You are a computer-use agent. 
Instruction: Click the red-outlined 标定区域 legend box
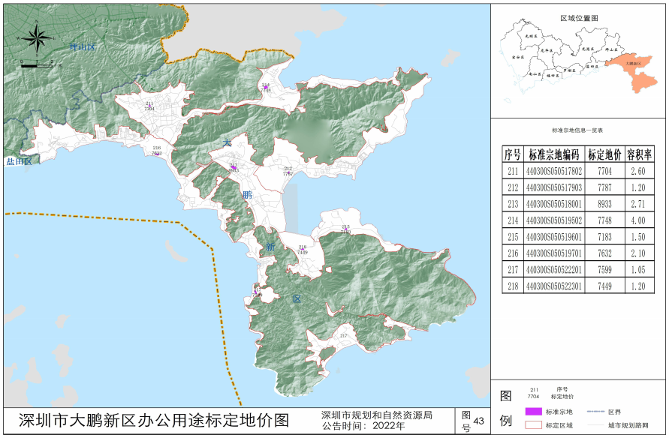click(532, 425)
